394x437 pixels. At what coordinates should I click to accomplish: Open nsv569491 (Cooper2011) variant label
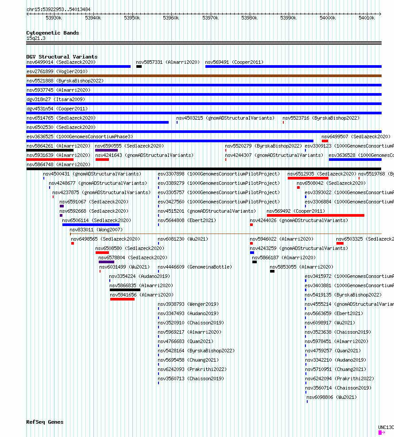click(234, 62)
